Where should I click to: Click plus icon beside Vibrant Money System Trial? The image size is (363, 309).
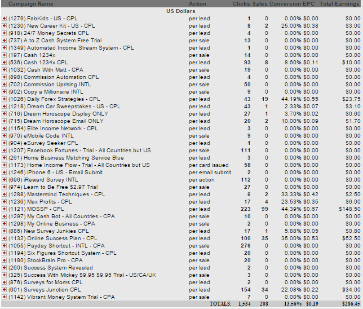coord(4,297)
